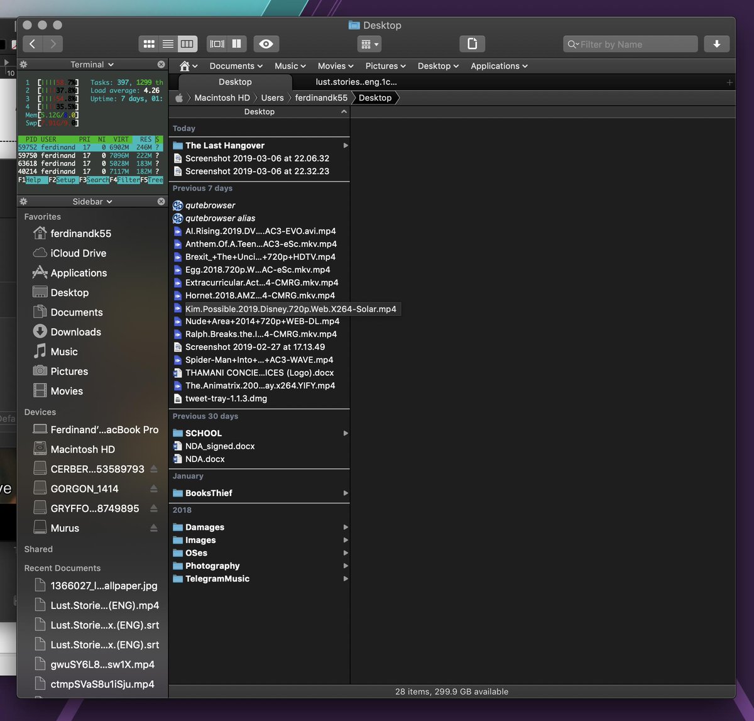This screenshot has height=721, width=754.
Task: Open the search magnifier options menu
Action: 573,44
